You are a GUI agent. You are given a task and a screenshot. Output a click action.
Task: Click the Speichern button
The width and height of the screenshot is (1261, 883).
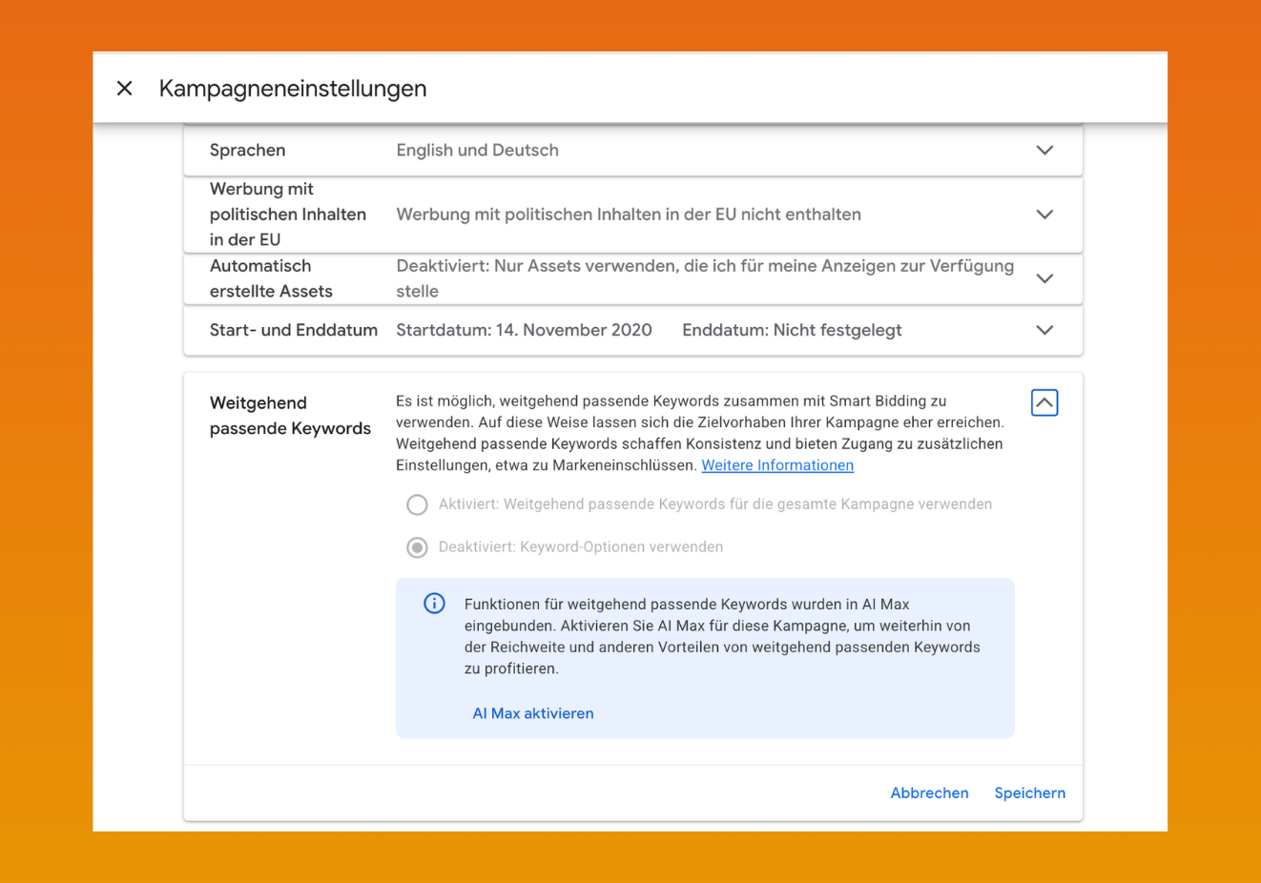point(1030,793)
